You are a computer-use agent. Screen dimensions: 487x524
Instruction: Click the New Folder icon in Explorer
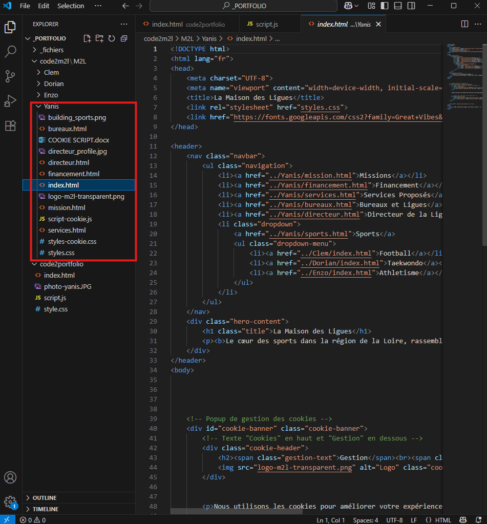99,38
